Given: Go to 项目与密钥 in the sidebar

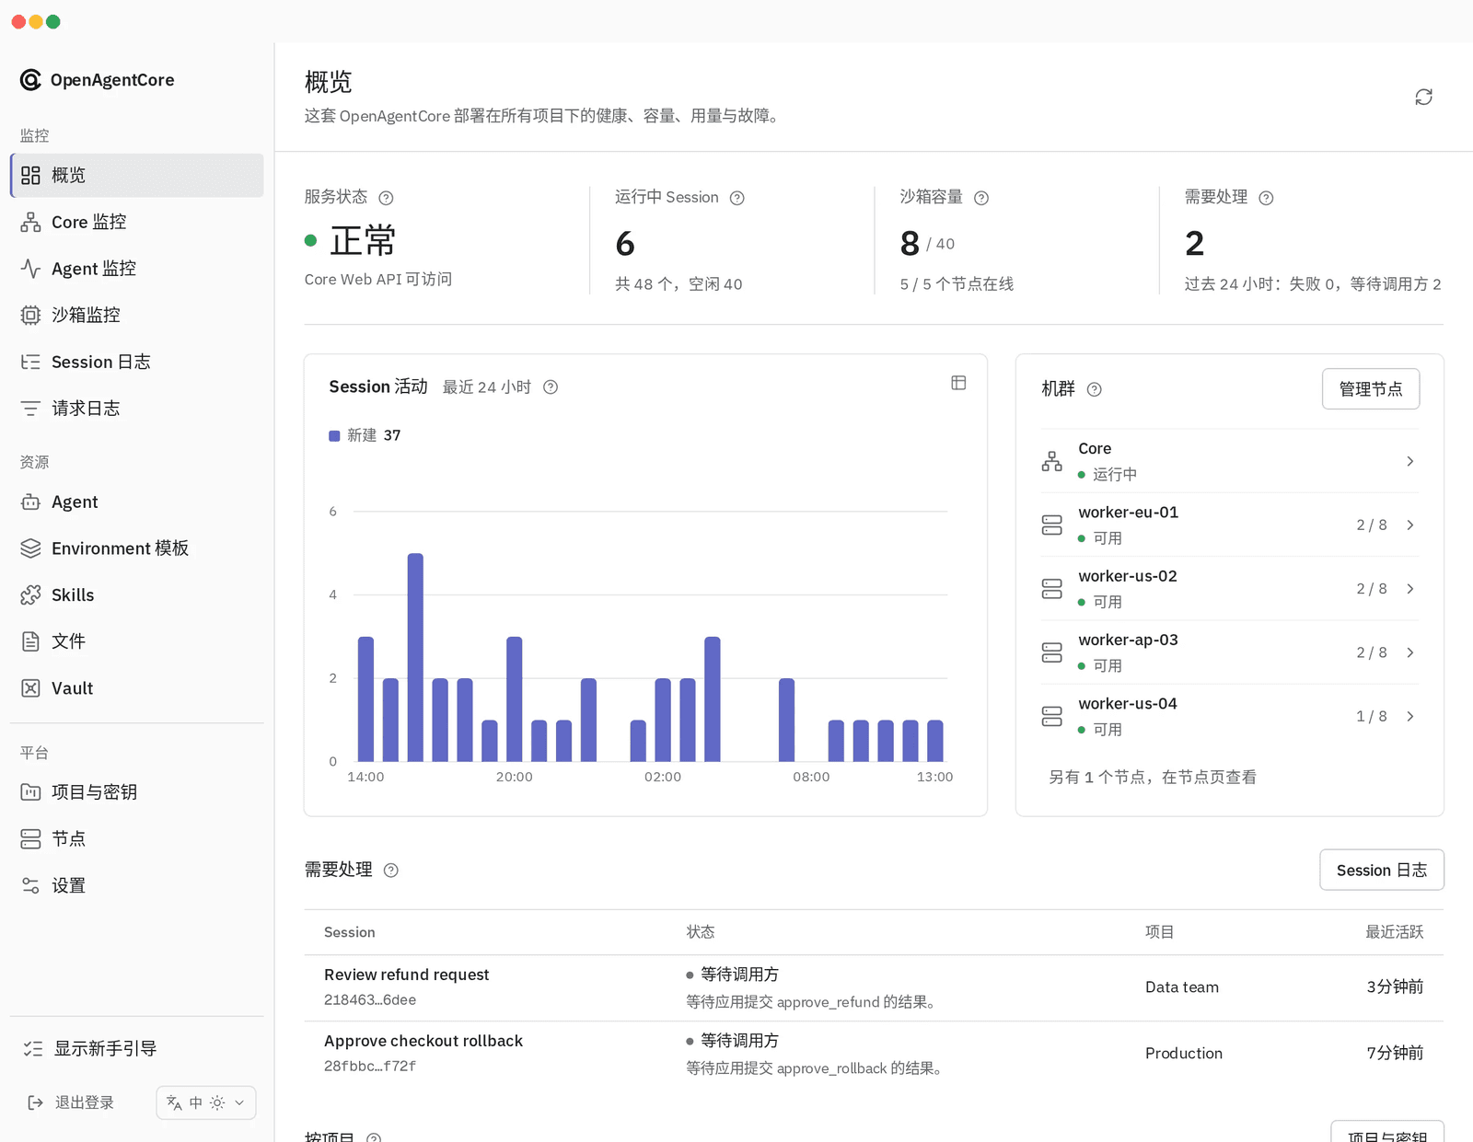Looking at the screenshot, I should 136,792.
